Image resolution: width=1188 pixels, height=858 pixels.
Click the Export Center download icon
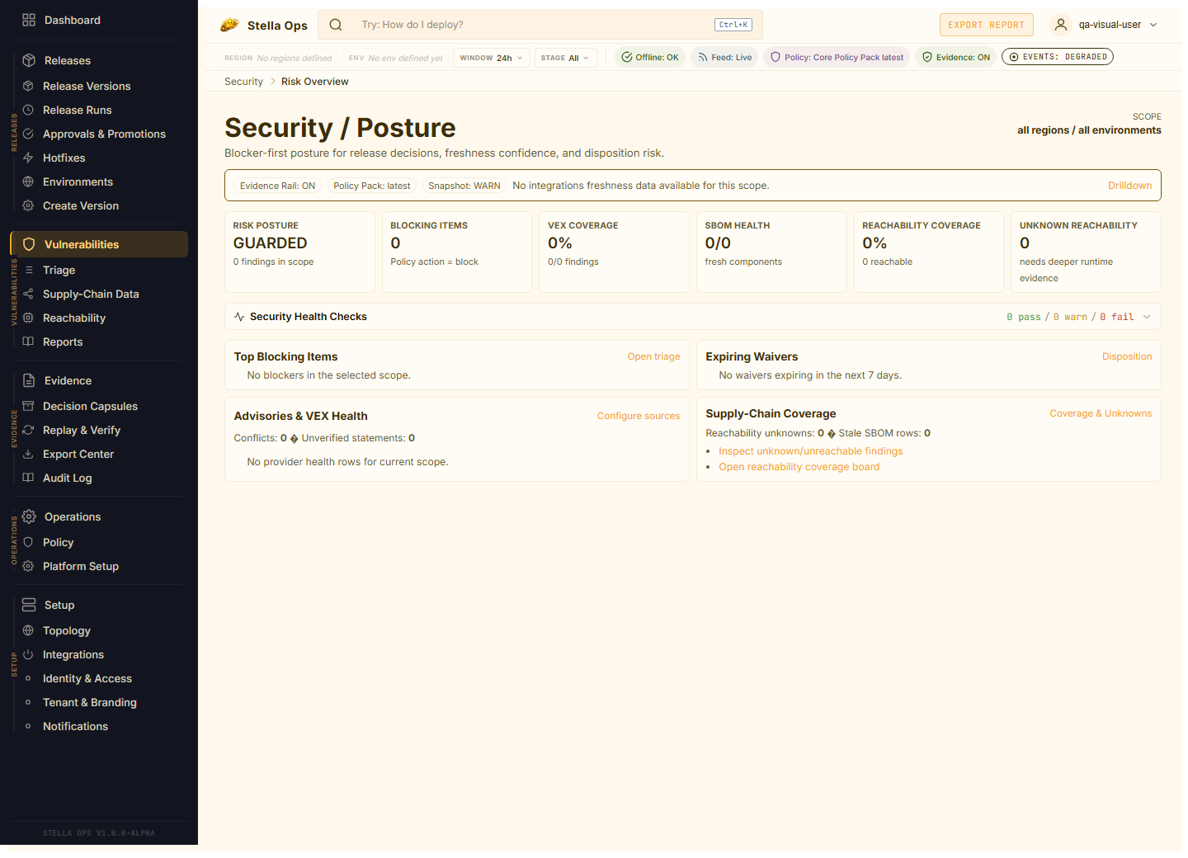tap(28, 454)
